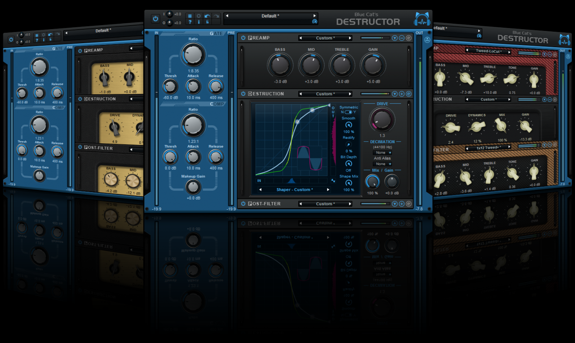Viewport: 575px width, 343px height.
Task: Open the help question mark icon
Action: [x=190, y=22]
